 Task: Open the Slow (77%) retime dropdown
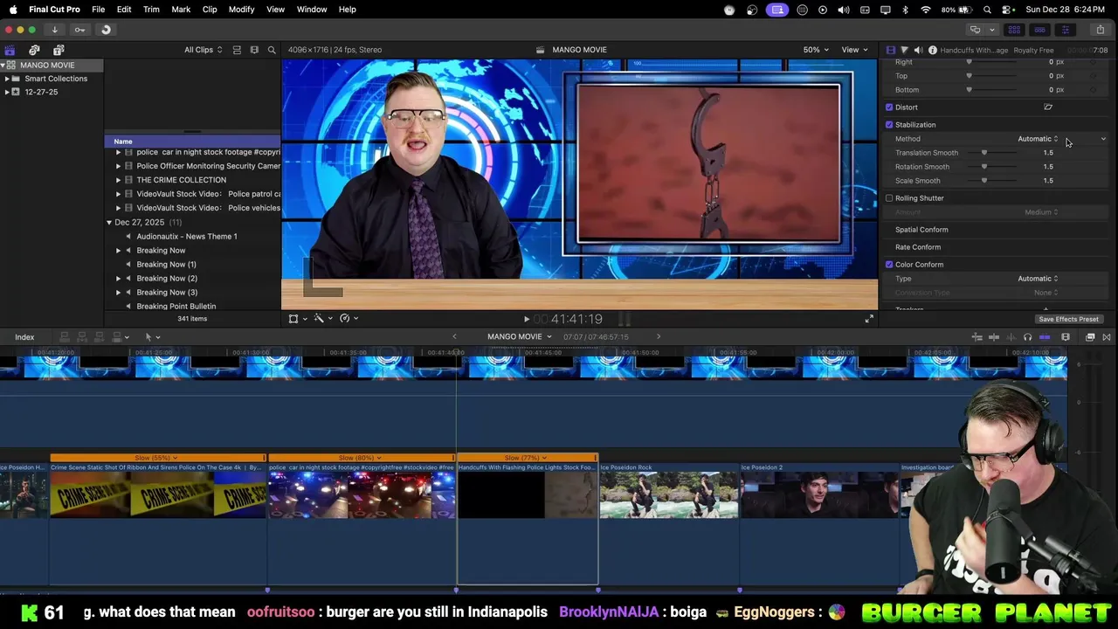click(526, 458)
